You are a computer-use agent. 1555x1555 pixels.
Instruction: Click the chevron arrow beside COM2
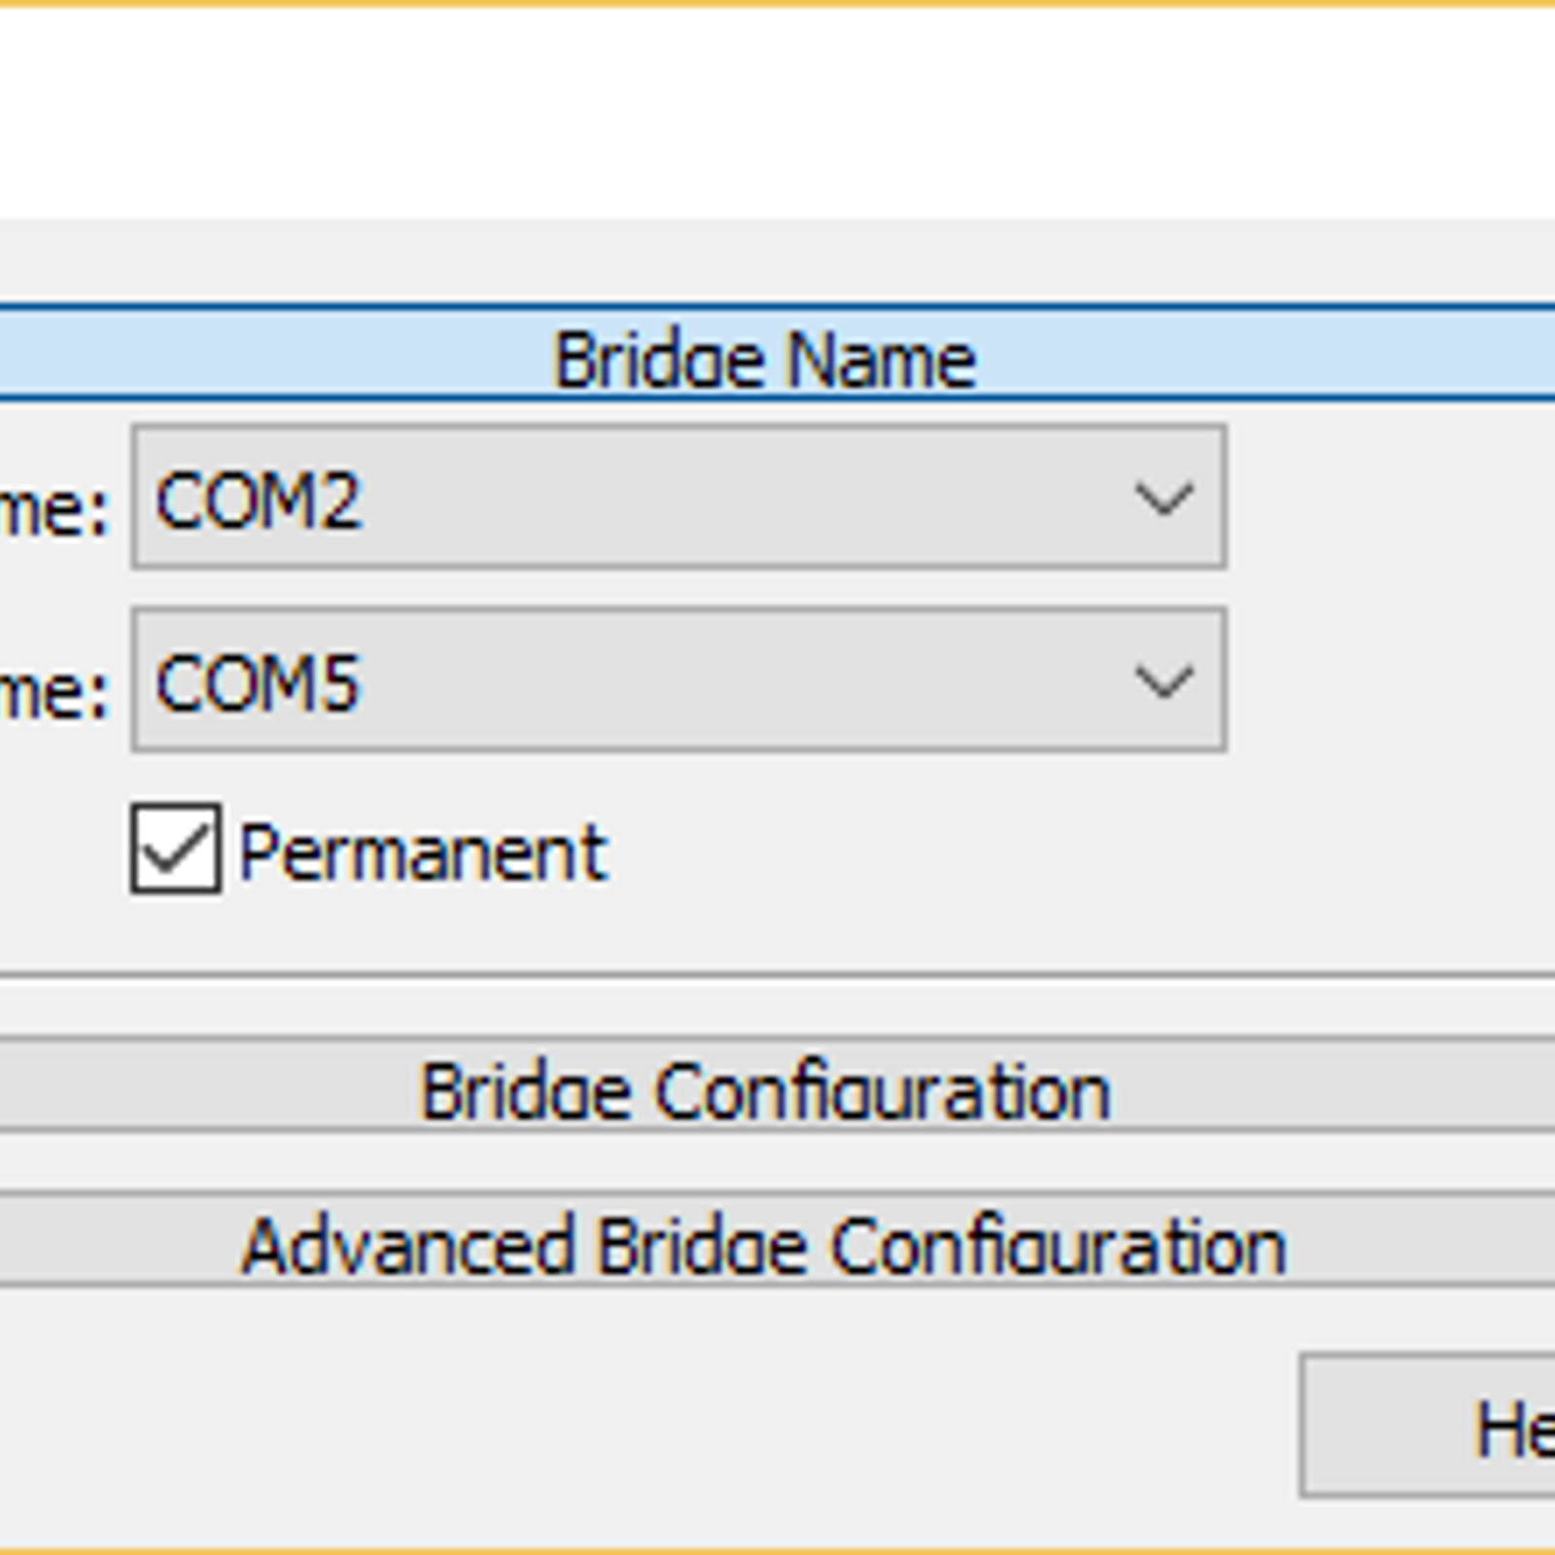click(1163, 500)
